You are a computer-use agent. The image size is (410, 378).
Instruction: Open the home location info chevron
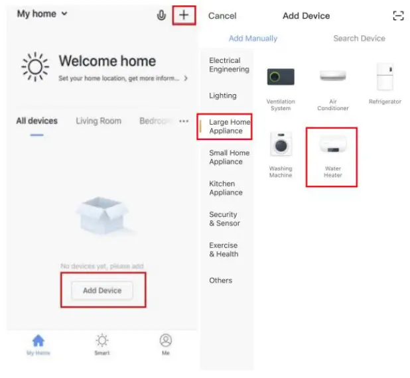tap(186, 78)
